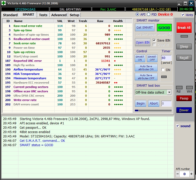Select Ultra DMA CRC errors row
This screenshot has width=196, height=180.
(67, 96)
